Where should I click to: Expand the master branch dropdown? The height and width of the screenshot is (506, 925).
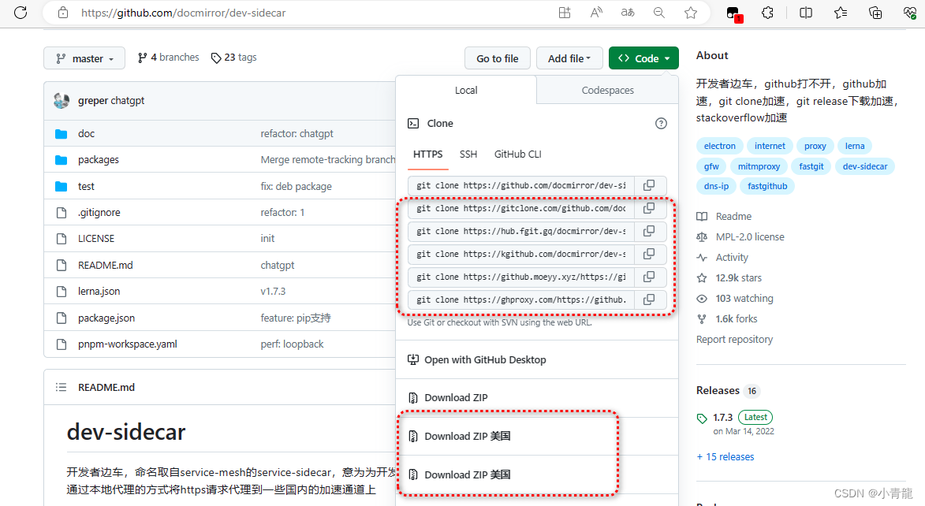click(84, 58)
